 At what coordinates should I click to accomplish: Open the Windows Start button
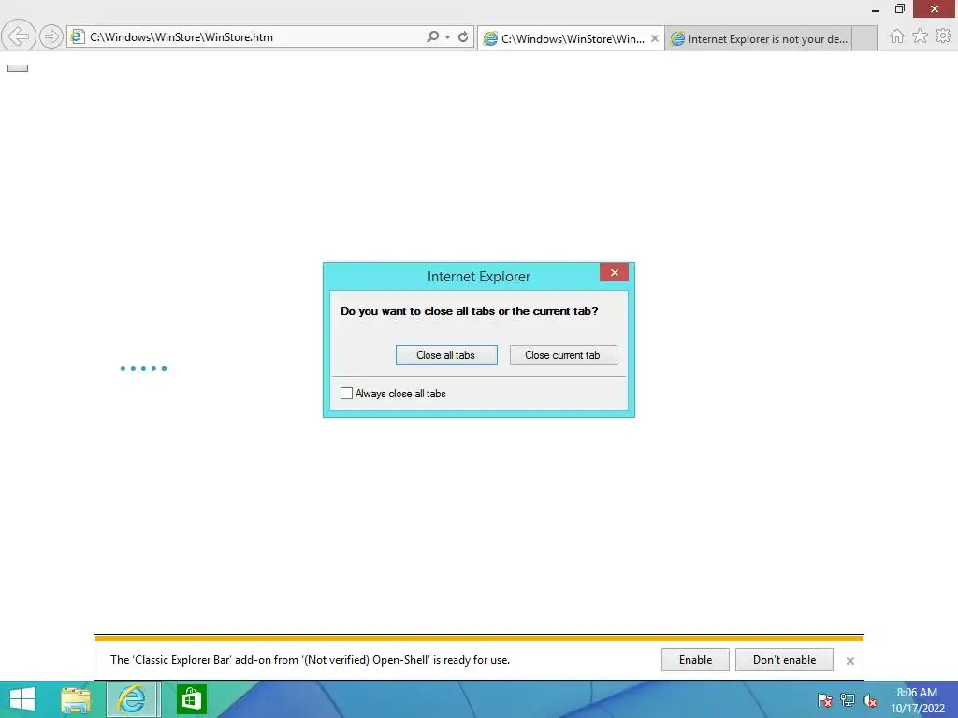tap(22, 699)
